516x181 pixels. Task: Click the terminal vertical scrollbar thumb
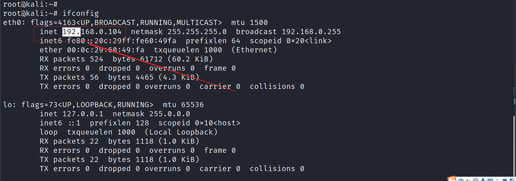point(514,146)
